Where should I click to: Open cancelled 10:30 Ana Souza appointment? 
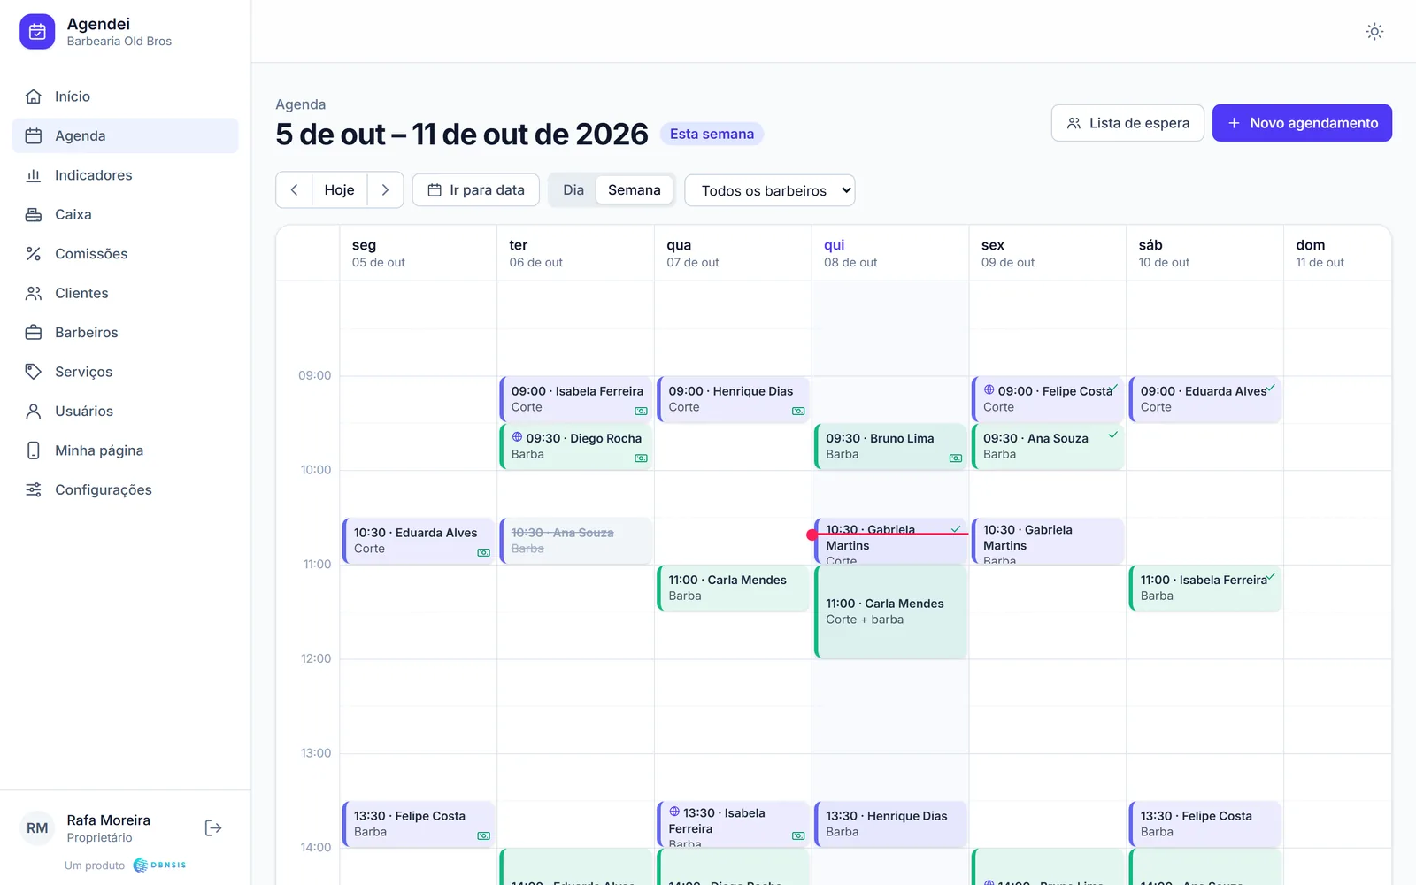coord(576,541)
